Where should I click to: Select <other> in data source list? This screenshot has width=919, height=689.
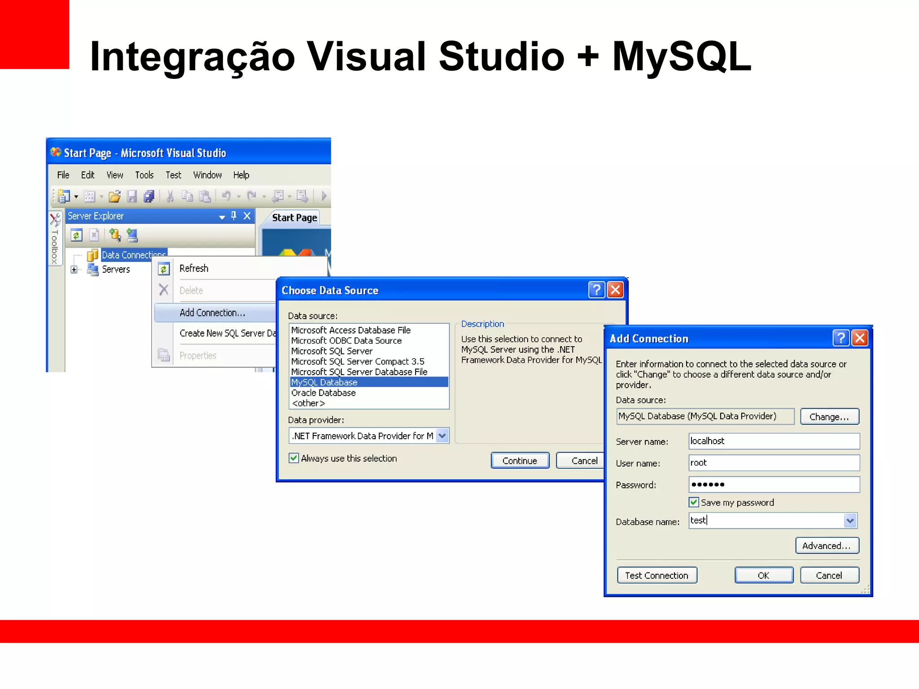click(368, 403)
